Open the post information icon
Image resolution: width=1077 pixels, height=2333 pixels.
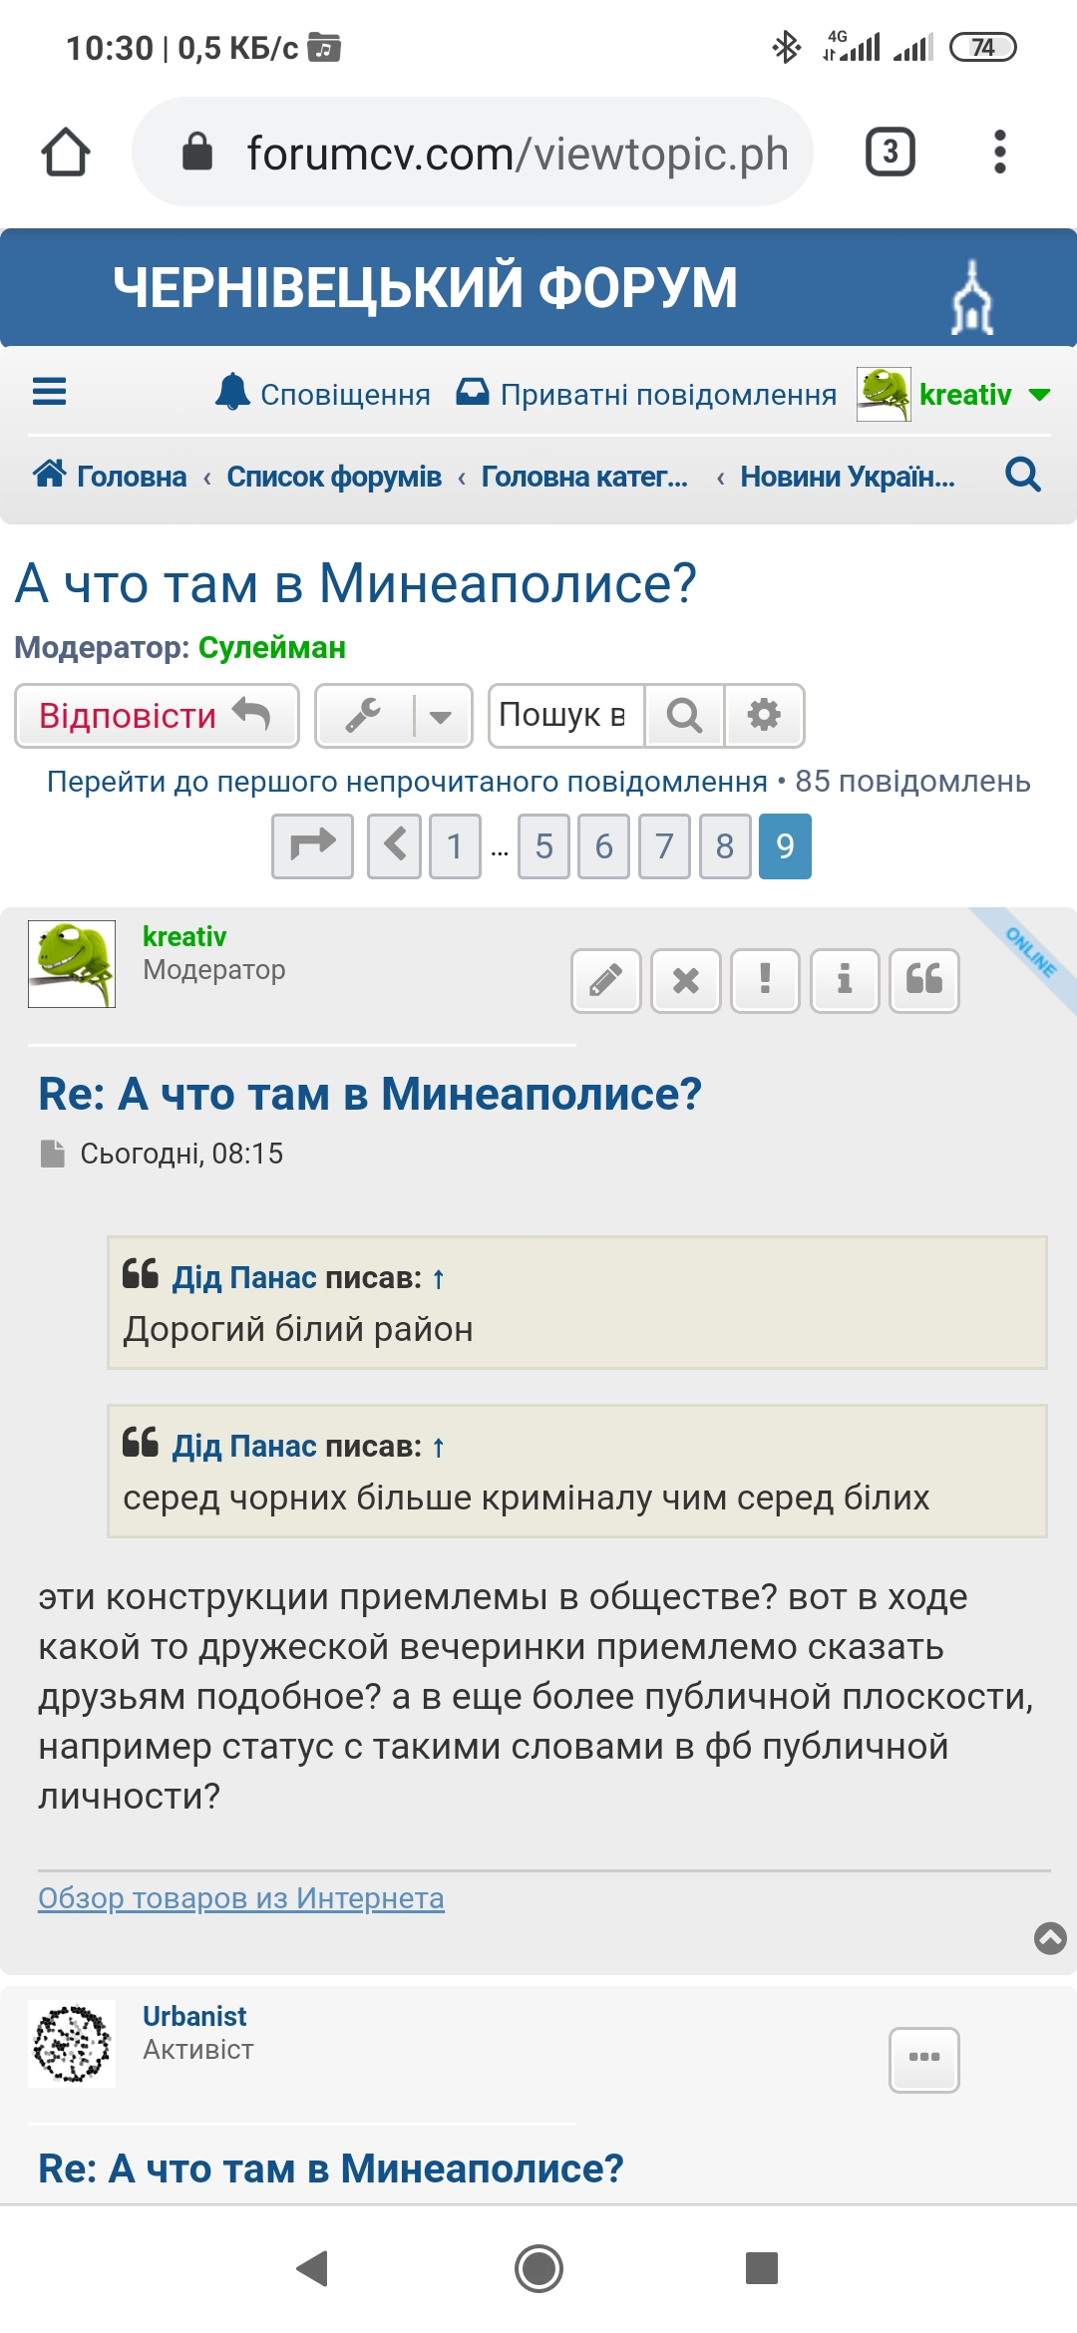845,980
